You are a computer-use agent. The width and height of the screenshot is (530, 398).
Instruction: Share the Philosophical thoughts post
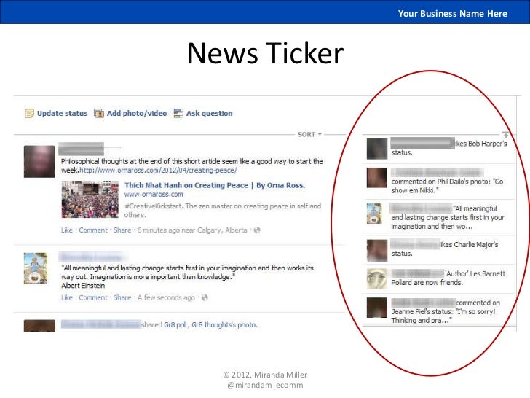click(x=122, y=230)
